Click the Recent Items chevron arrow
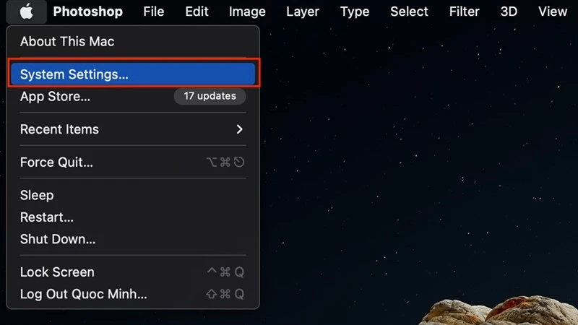The height and width of the screenshot is (325, 578). coord(240,129)
